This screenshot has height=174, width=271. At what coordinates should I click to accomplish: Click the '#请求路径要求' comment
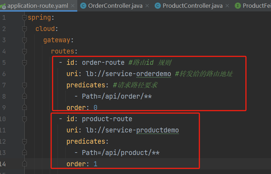[135, 85]
